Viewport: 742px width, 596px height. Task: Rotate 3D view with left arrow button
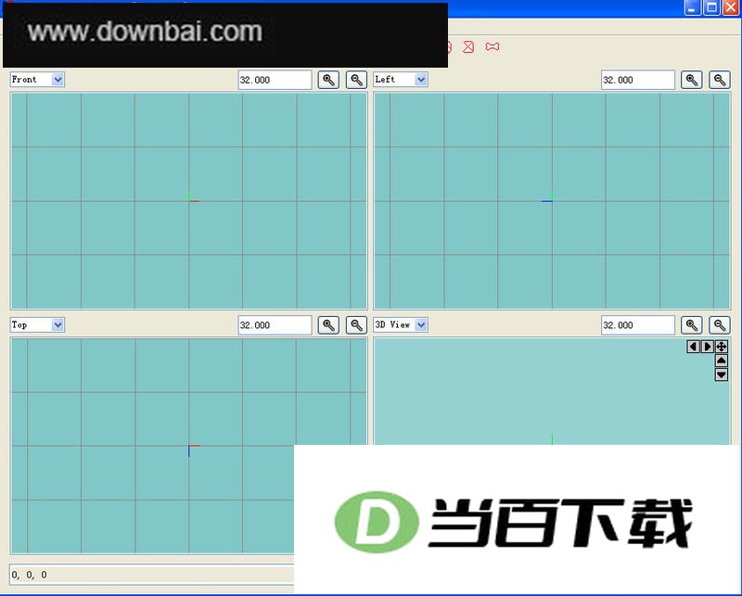[693, 347]
